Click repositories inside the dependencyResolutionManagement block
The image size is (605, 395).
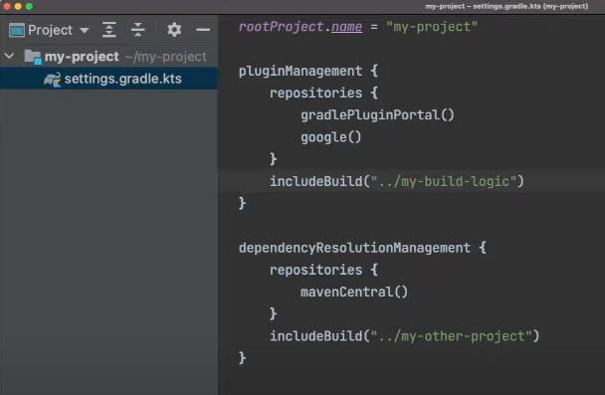[316, 270]
